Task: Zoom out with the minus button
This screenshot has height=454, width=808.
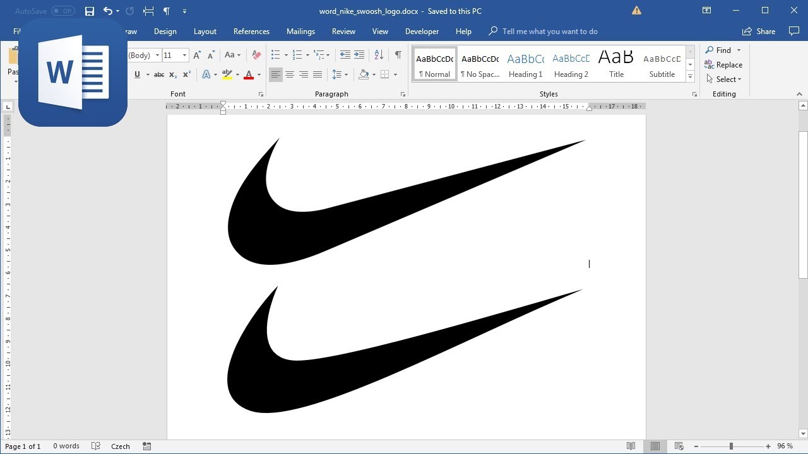Action: [x=696, y=446]
